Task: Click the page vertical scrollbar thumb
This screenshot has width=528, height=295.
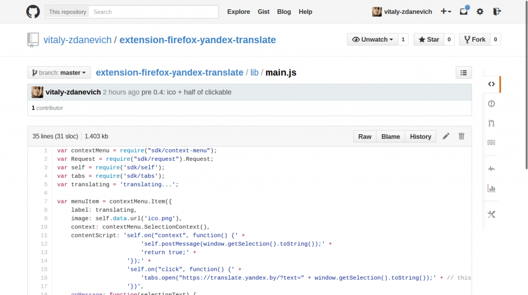Action: point(526,85)
